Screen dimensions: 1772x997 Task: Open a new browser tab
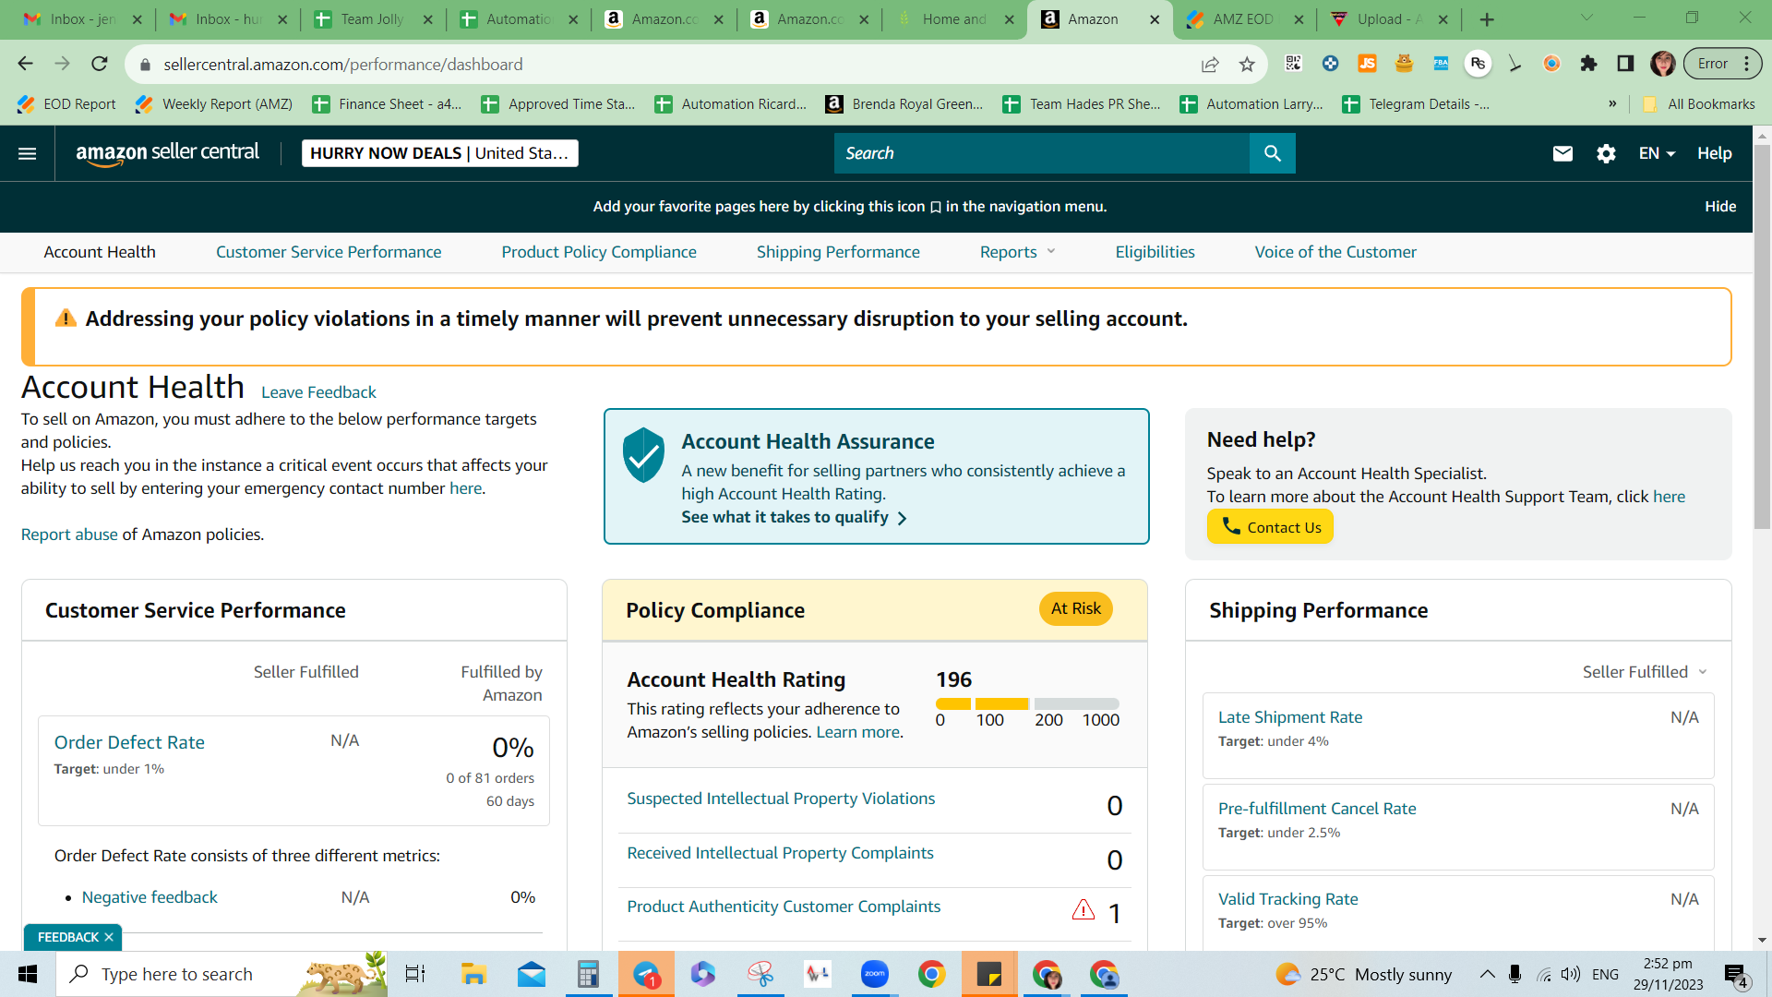1487,19
